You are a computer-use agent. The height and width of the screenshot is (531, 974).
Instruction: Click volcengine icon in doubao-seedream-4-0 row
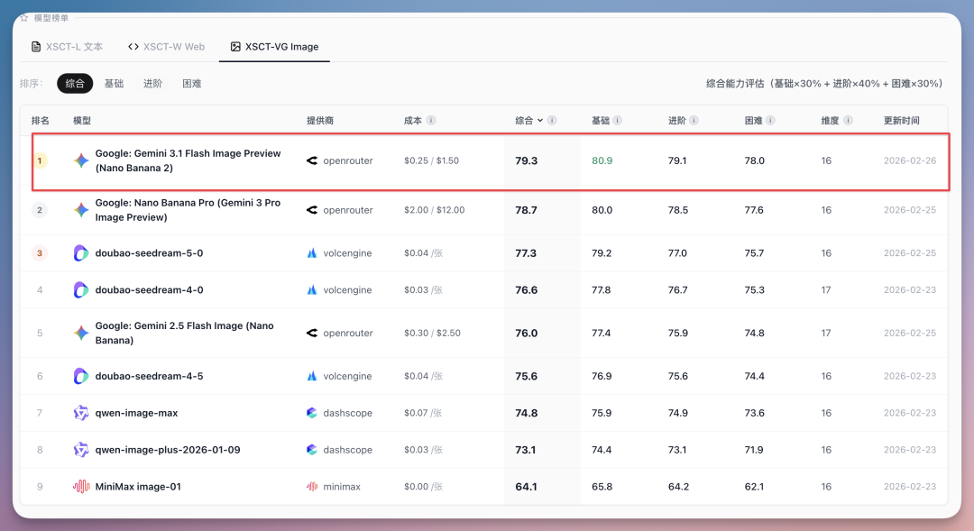tap(312, 289)
